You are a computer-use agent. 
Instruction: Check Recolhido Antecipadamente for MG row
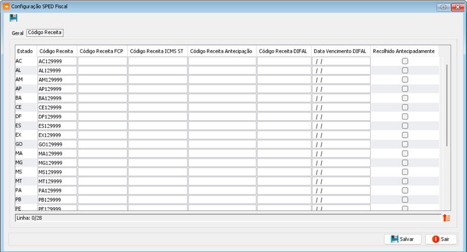tap(405, 162)
